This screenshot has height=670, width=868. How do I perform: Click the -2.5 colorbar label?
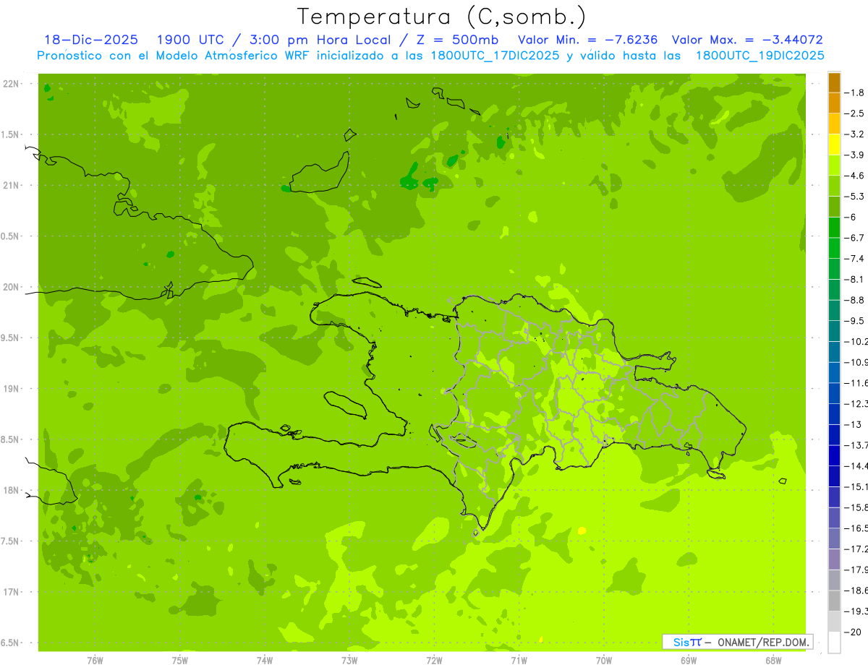pyautogui.click(x=855, y=113)
